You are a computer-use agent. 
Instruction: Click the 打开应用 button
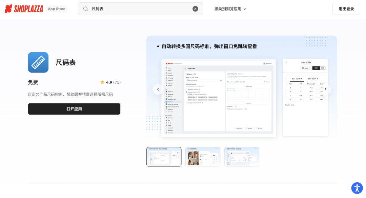(74, 109)
